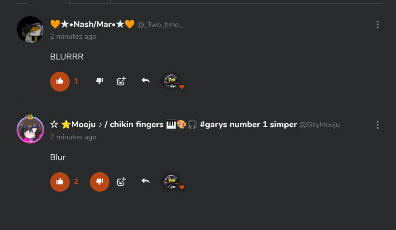The height and width of the screenshot is (230, 396).
Task: Open the three-dot menu on Mooju's comment
Action: [377, 125]
